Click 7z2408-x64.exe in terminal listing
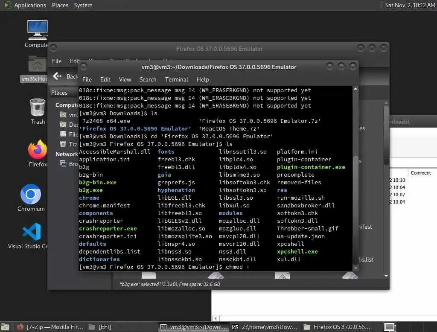 (106, 121)
